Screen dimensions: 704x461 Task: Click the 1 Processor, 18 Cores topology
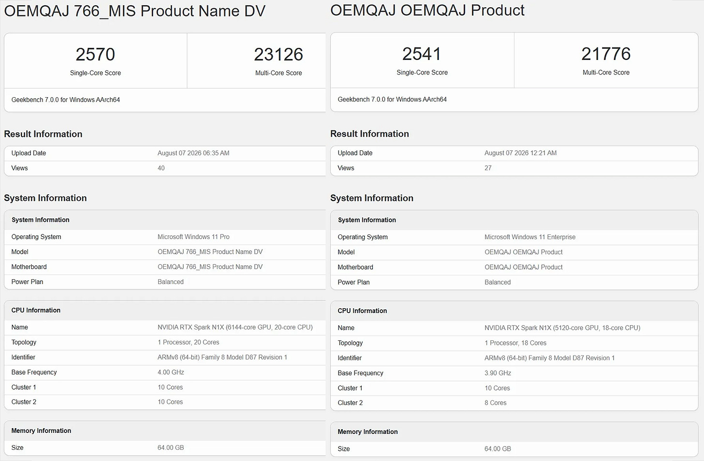515,343
